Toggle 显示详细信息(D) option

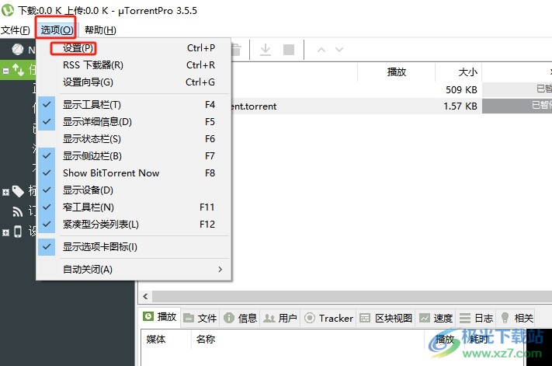[x=134, y=122]
